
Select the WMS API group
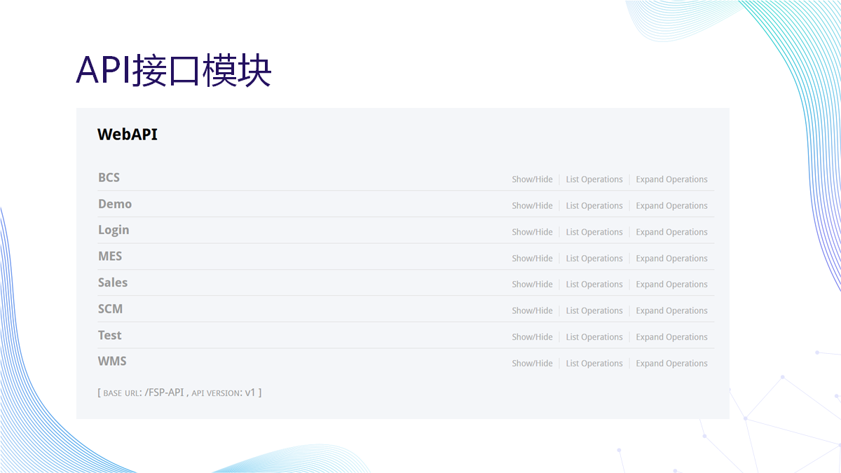tap(112, 362)
